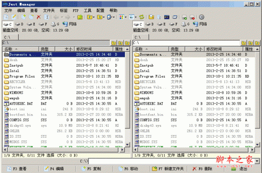This screenshot has width=262, height=173.
Task: Click the special folders S icon
Action: coord(100,17)
